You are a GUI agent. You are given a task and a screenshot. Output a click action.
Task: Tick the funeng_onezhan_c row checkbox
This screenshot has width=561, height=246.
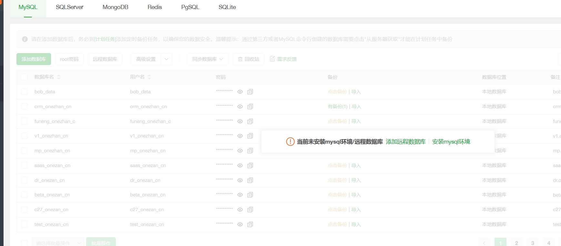[24, 121]
